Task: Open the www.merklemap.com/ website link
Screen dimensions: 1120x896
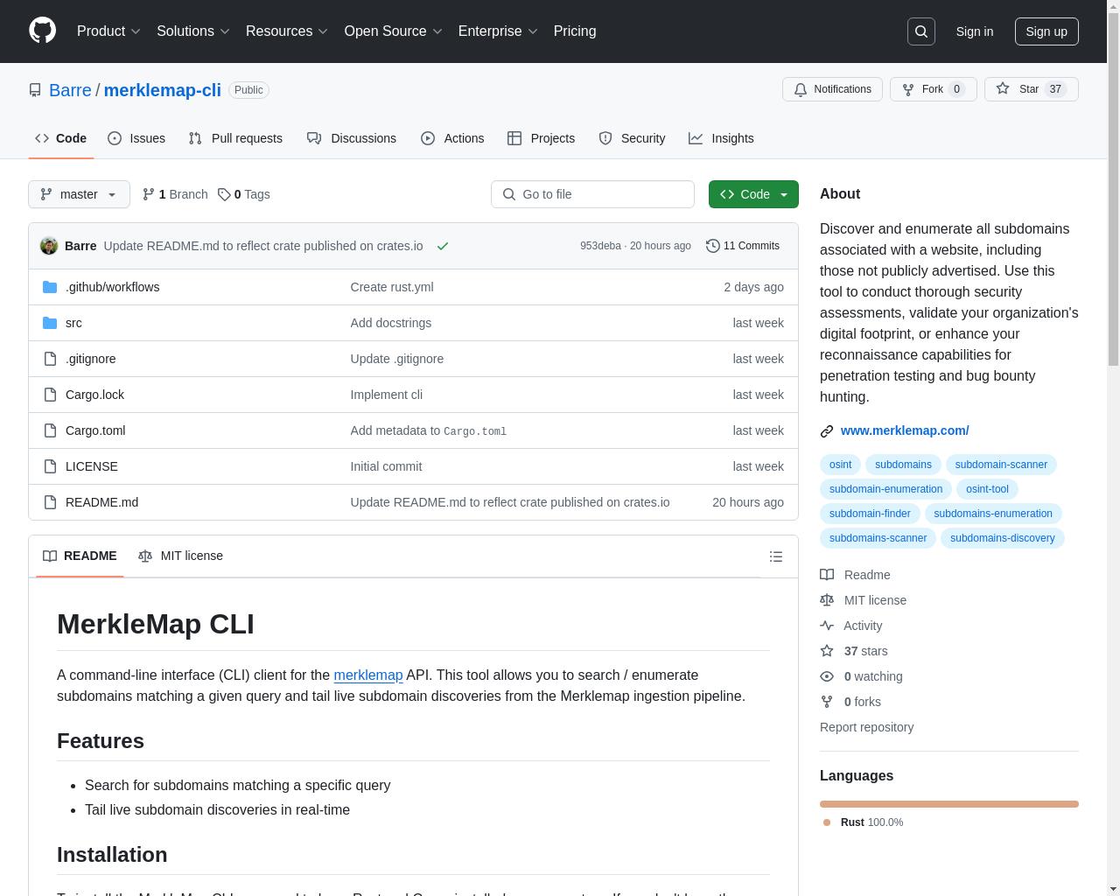Action: pos(905,430)
